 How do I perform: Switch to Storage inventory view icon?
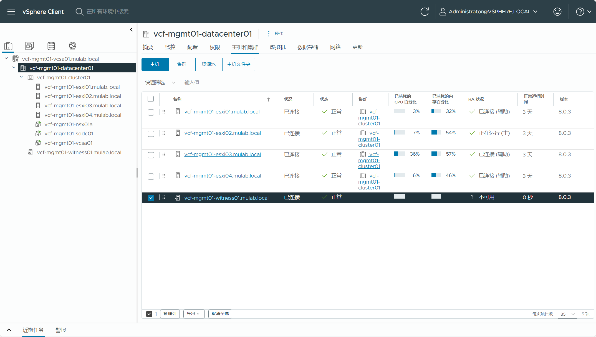point(51,46)
